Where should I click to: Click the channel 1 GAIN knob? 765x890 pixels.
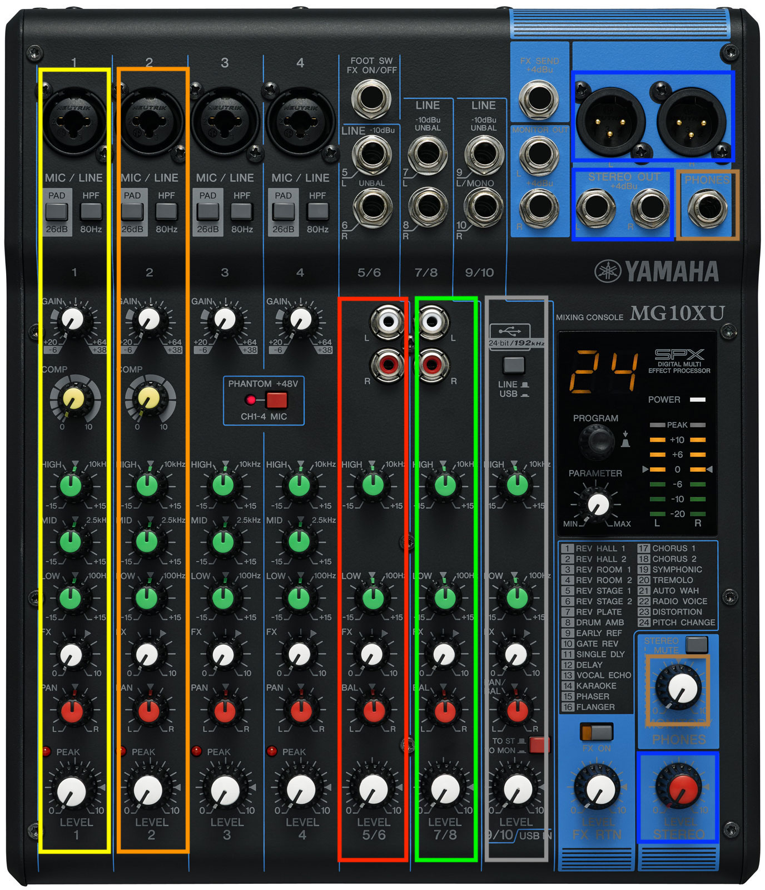point(73,320)
